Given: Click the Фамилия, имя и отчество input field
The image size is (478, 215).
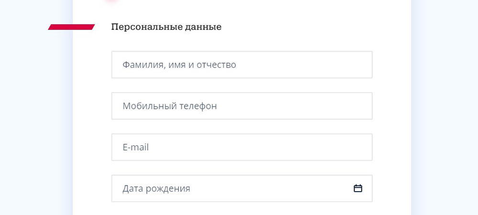Looking at the screenshot, I should point(242,64).
